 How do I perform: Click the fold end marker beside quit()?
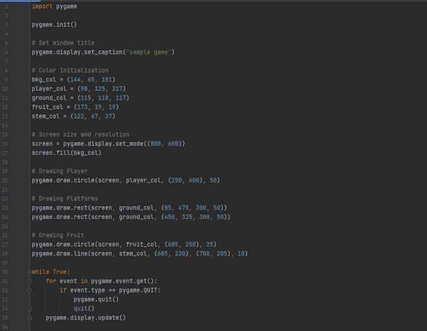click(x=29, y=308)
